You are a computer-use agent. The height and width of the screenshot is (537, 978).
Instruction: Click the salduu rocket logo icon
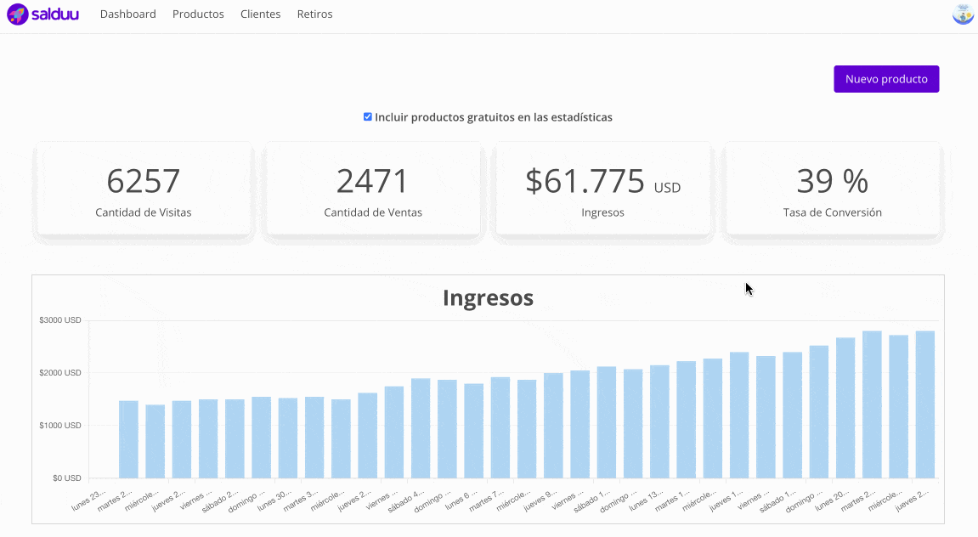(x=17, y=14)
